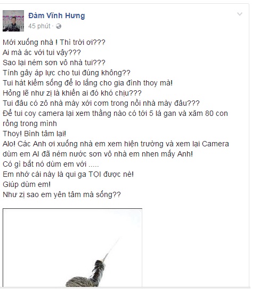Click the text 'Sao lại ném sơn vô nhà tui???'
The width and height of the screenshot is (260, 289).
click(54, 63)
